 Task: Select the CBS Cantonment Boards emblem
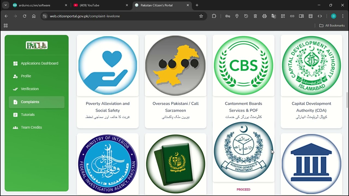pos(243,66)
